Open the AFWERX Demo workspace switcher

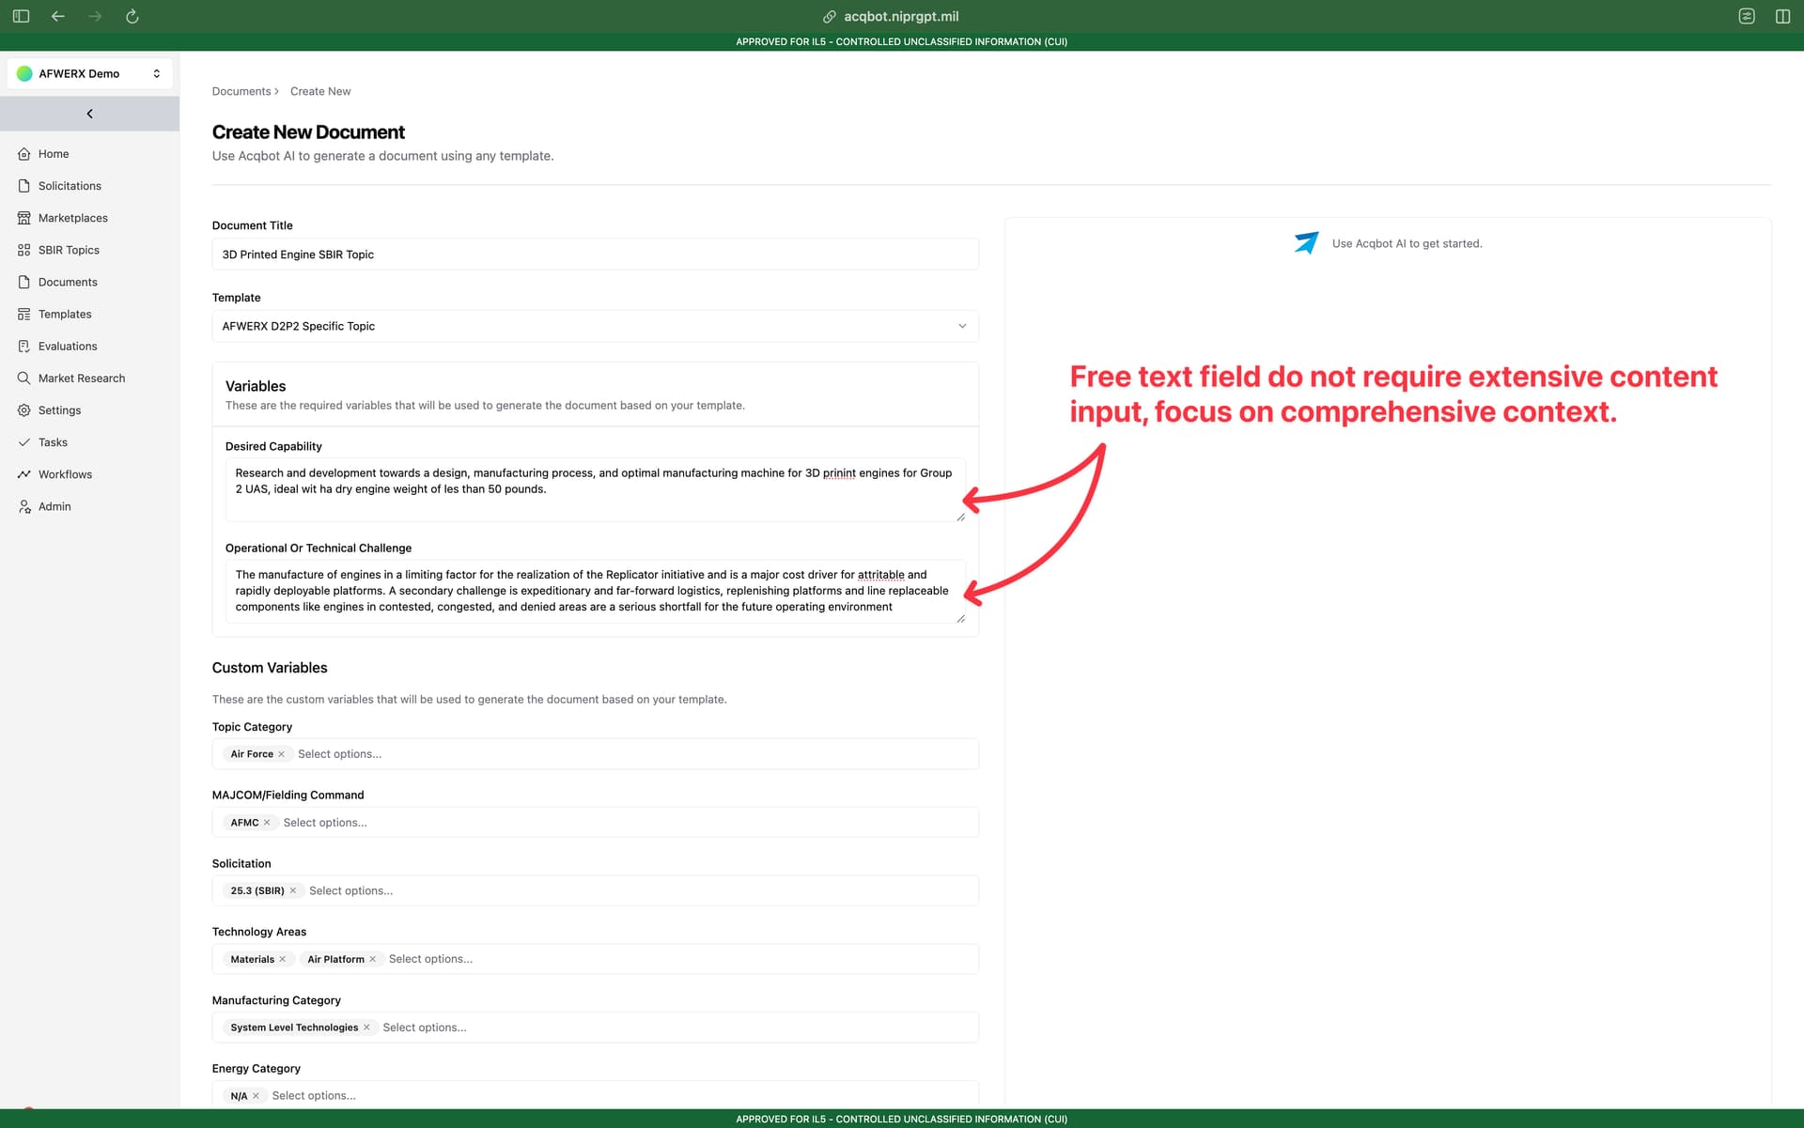tap(89, 73)
